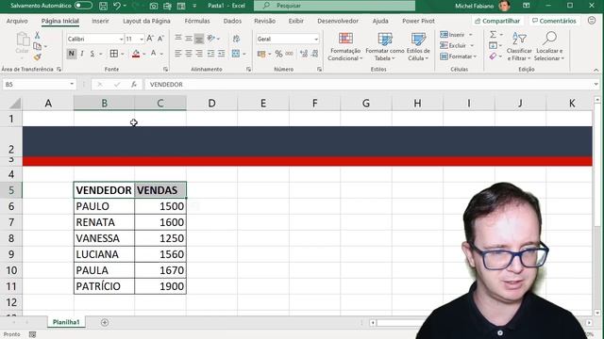Toggle the Salvamento Automático switch
Screen dimensions: 604x339
coord(83,6)
